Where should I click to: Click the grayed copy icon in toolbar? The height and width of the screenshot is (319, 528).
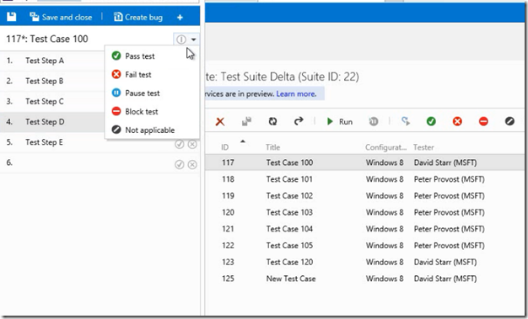[x=246, y=121]
